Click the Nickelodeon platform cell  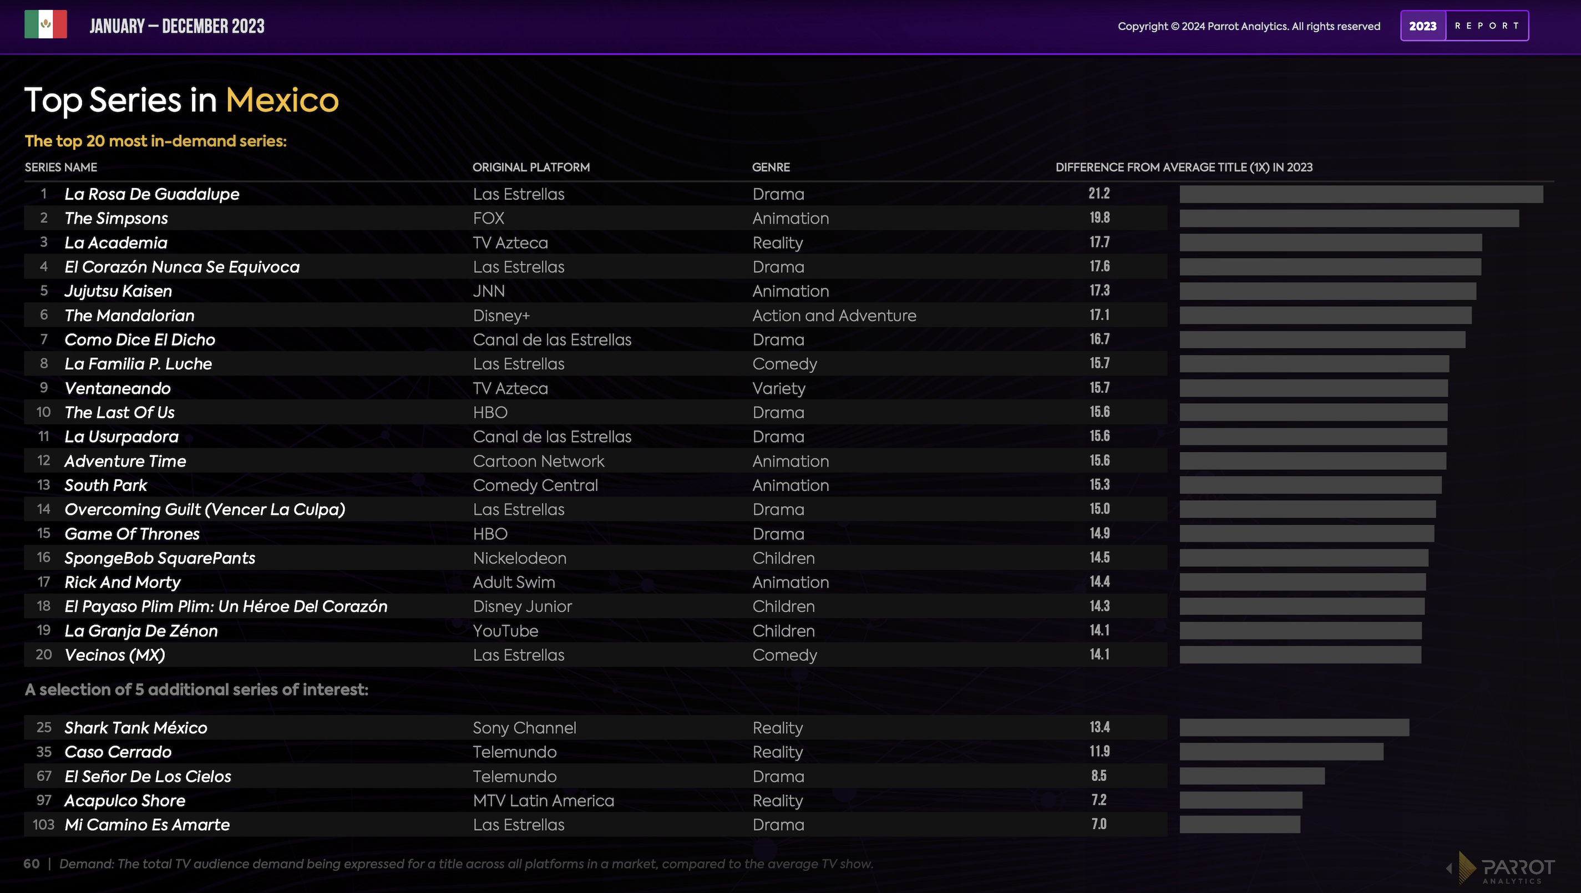click(519, 558)
